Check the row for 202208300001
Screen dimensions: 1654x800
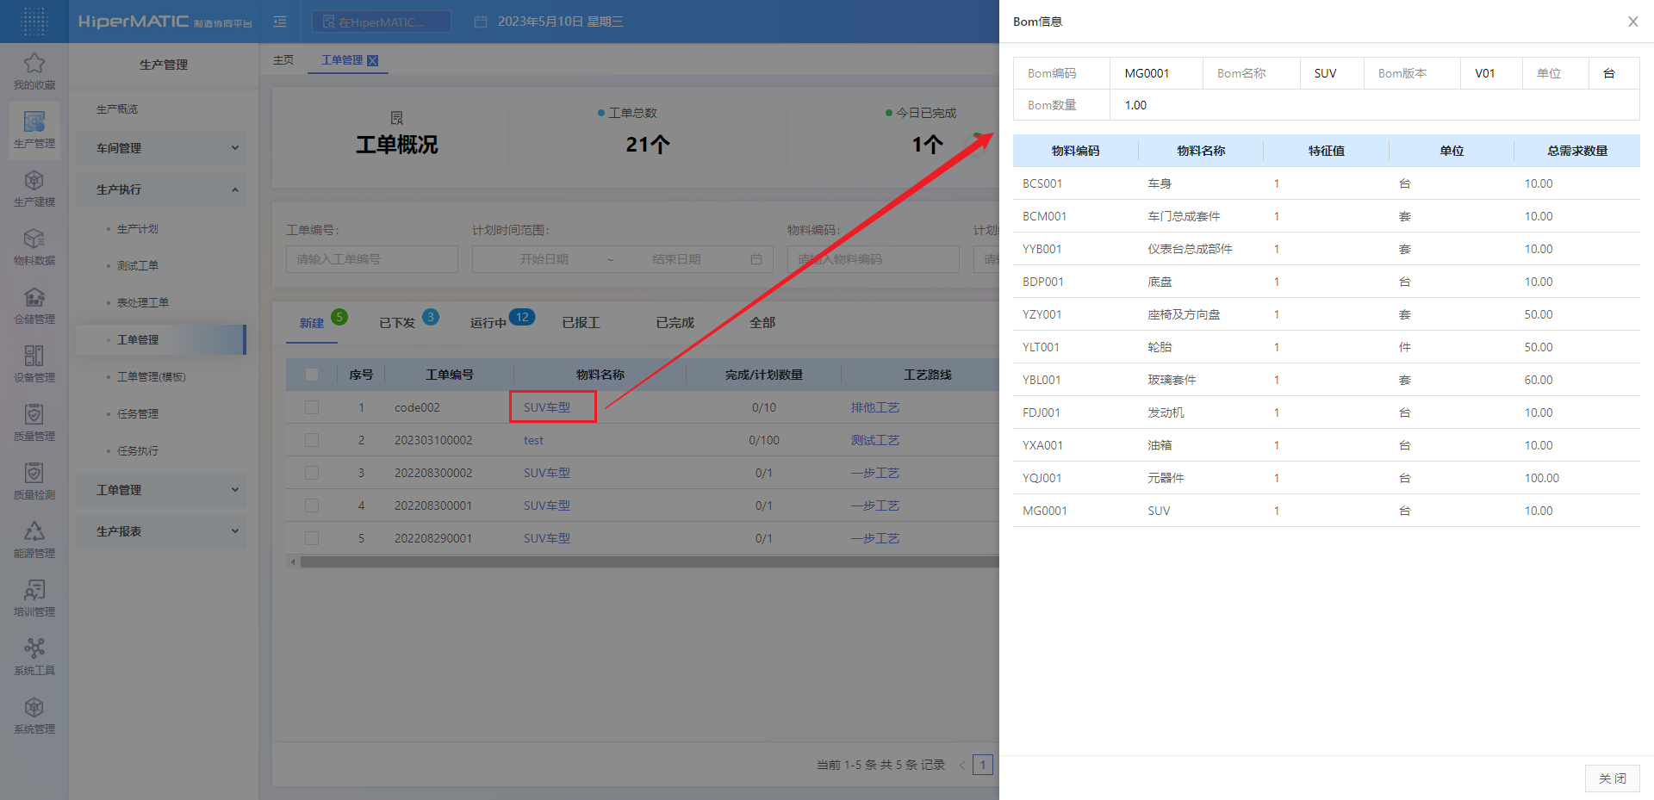coord(312,505)
